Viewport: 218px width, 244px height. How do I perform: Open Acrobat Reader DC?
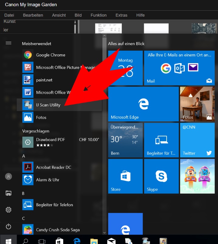[54, 167]
